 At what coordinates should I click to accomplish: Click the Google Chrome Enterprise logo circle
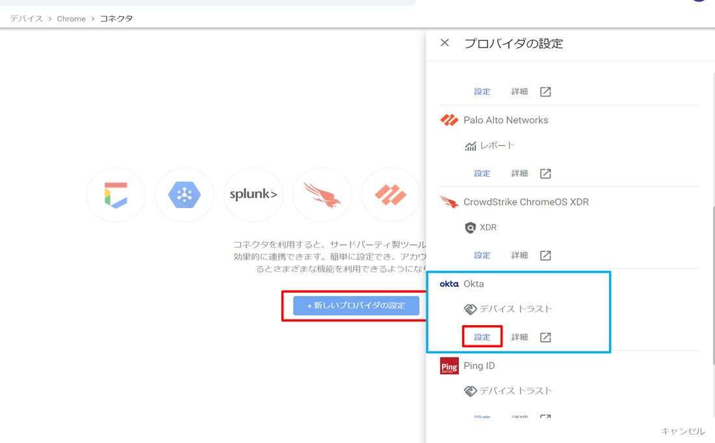(x=116, y=195)
